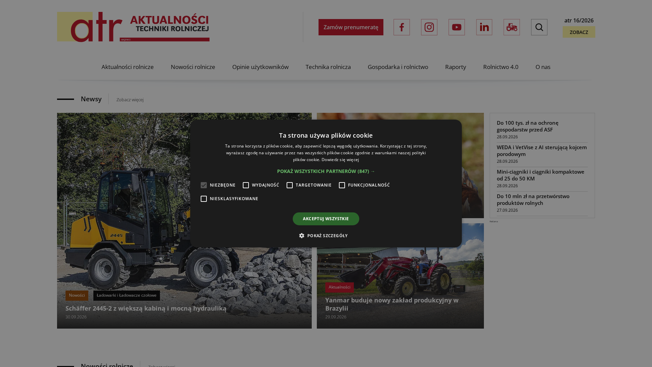Open the Instagram profile icon
This screenshot has height=367, width=652.
tap(429, 27)
